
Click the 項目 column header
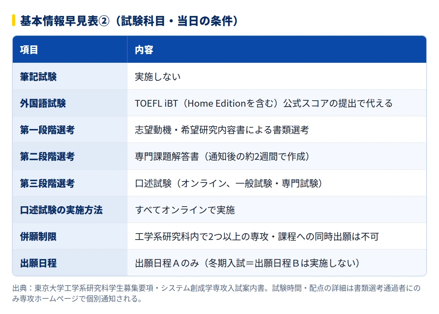70,50
